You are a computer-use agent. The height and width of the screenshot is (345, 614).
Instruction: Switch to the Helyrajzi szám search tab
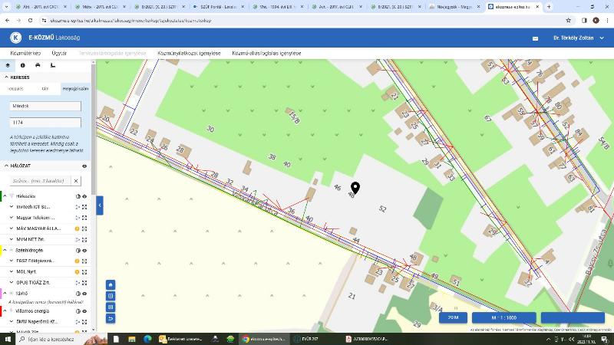tap(75, 89)
